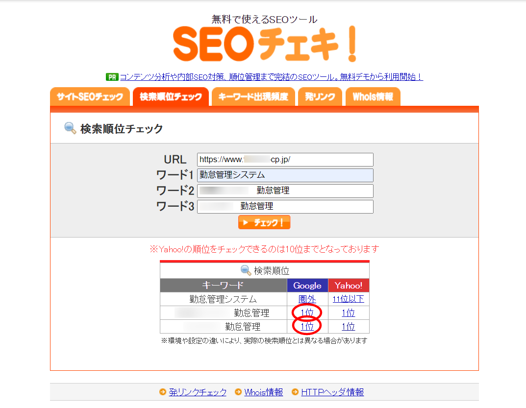Open the PR SEOツール advertisement link
The image size is (526, 408).
(x=272, y=77)
